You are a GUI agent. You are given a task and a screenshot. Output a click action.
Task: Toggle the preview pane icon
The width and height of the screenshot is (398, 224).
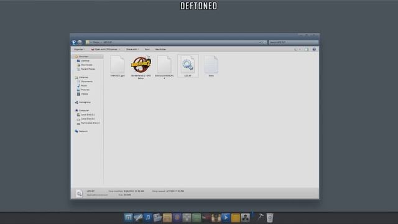click(307, 49)
